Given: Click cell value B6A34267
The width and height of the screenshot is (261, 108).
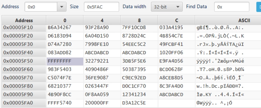Looking at the screenshot, I should pos(59,28).
